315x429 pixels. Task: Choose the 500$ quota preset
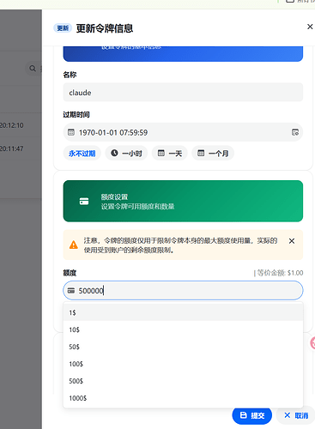[183, 381]
